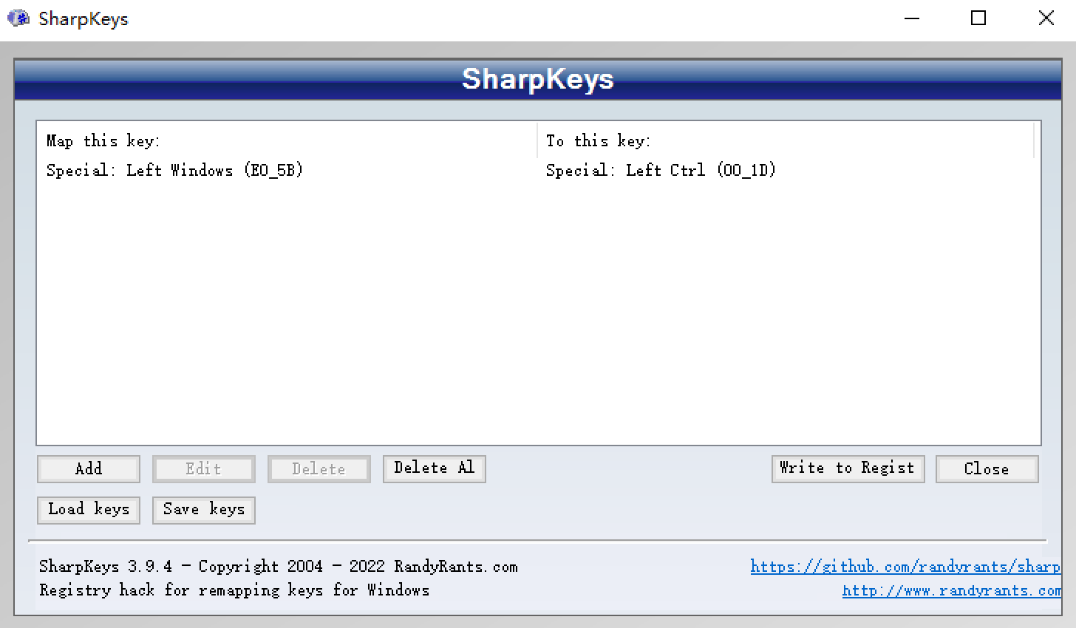The width and height of the screenshot is (1076, 628).
Task: Click the disabled Edit button
Action: tap(203, 468)
